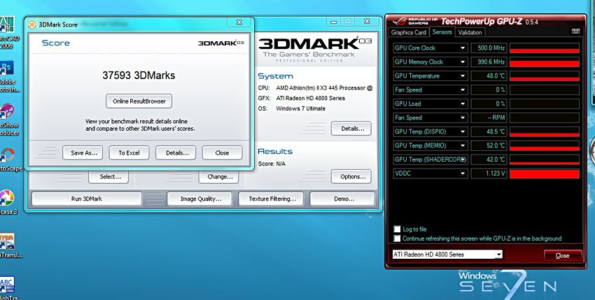Expand the GPU Load sensor dropdown

pyautogui.click(x=463, y=104)
